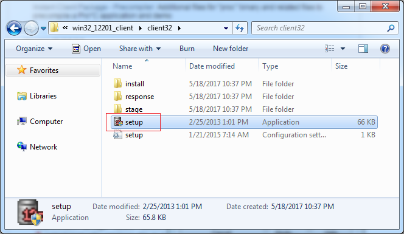Toggle the preview pane icon
The width and height of the screenshot is (404, 234).
point(363,49)
